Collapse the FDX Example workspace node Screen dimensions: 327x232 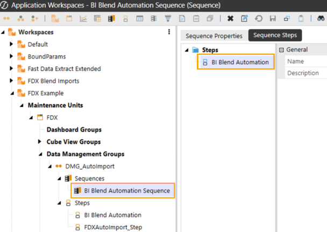[12, 93]
